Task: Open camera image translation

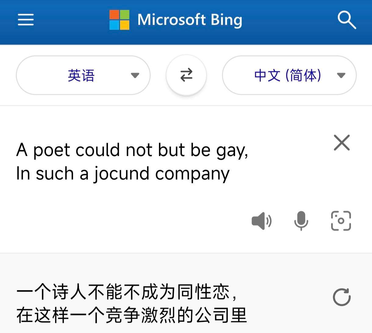Action: point(341,220)
